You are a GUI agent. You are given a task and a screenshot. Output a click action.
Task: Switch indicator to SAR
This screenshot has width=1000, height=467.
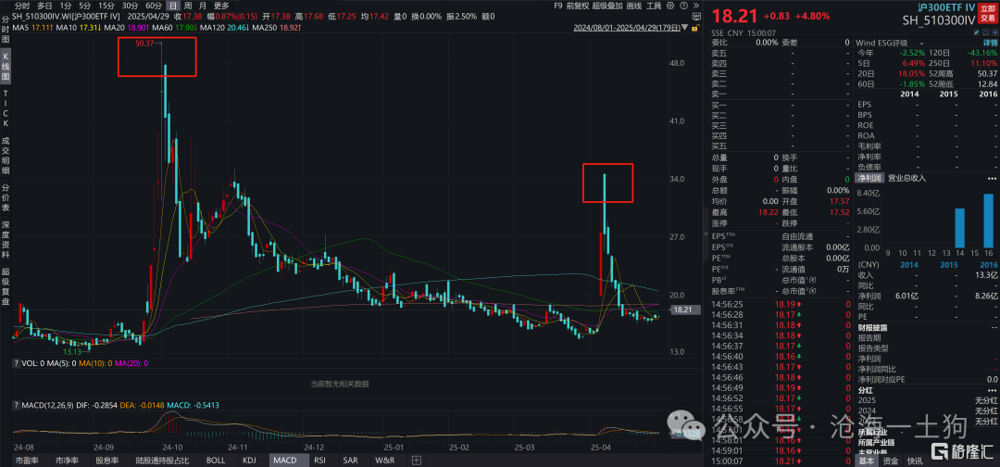coord(350,460)
